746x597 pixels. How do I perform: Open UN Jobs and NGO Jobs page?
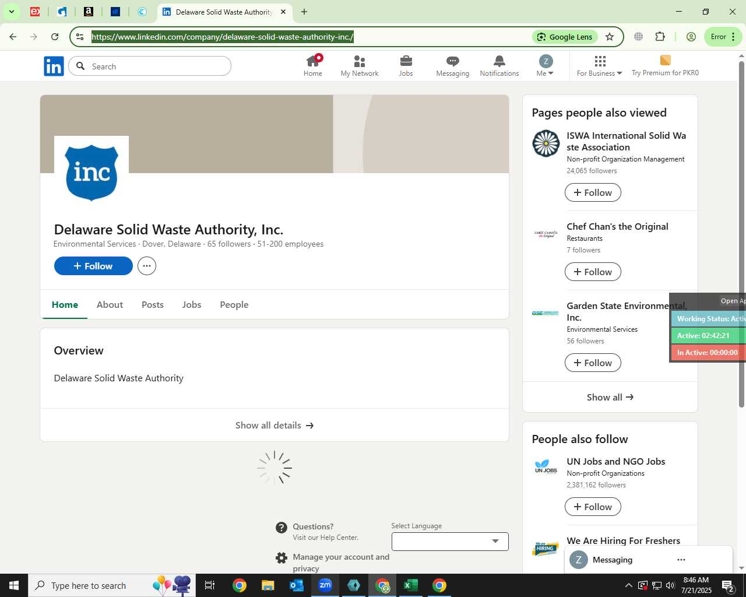[616, 461]
